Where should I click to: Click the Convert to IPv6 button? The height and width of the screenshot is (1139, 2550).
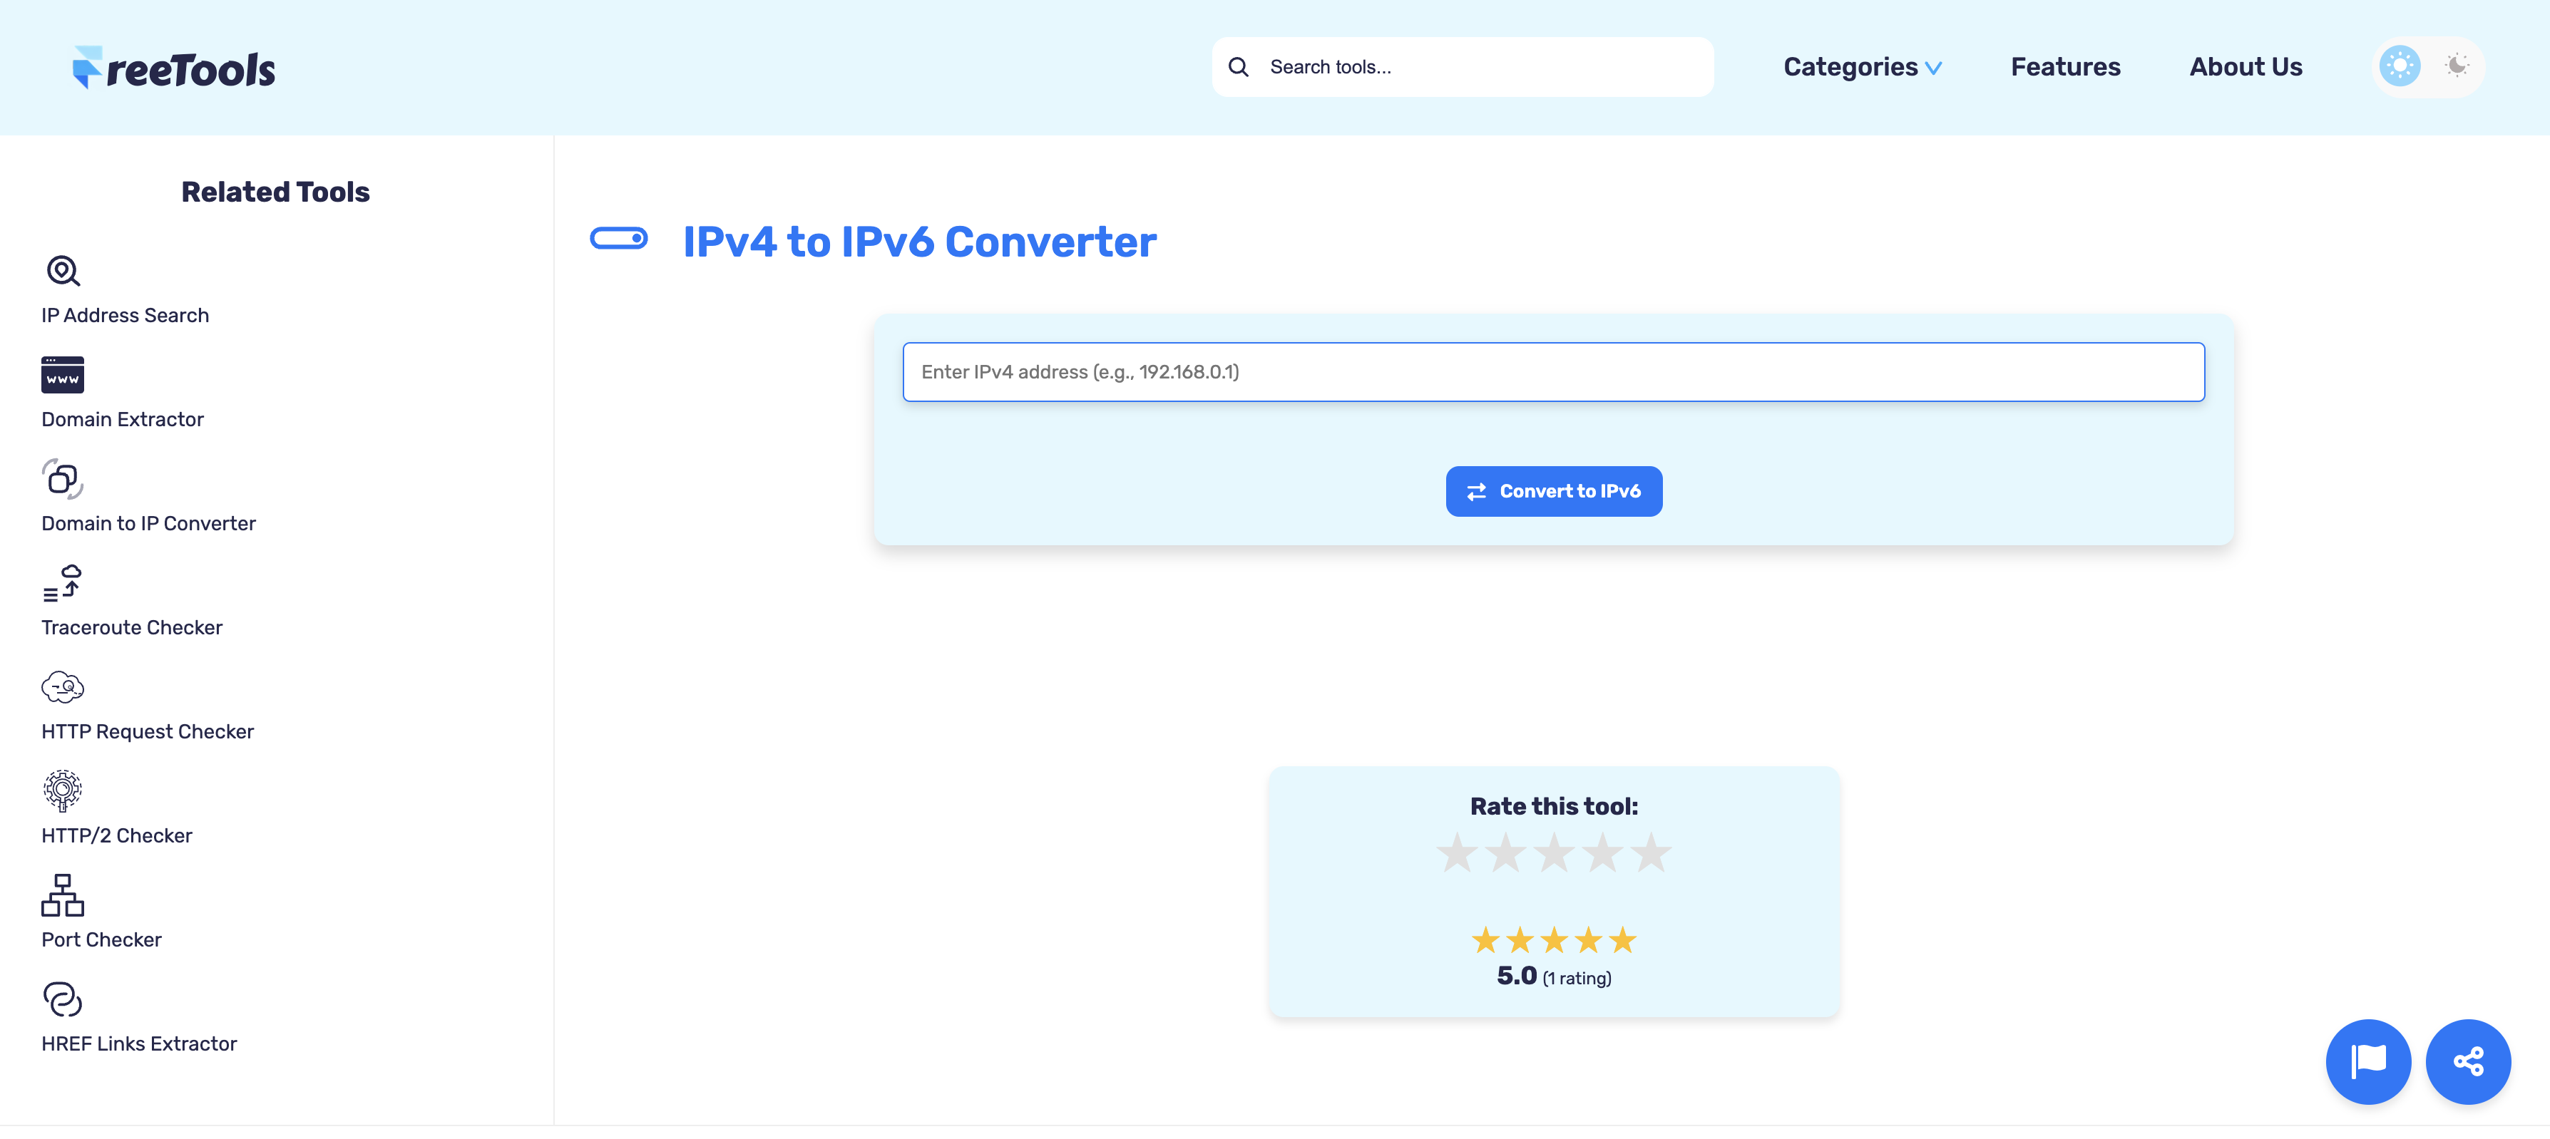(1553, 491)
